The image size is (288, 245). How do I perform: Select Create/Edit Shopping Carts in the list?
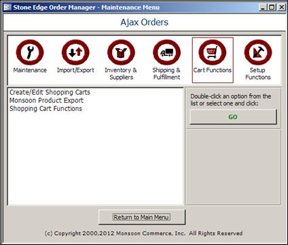(50, 92)
